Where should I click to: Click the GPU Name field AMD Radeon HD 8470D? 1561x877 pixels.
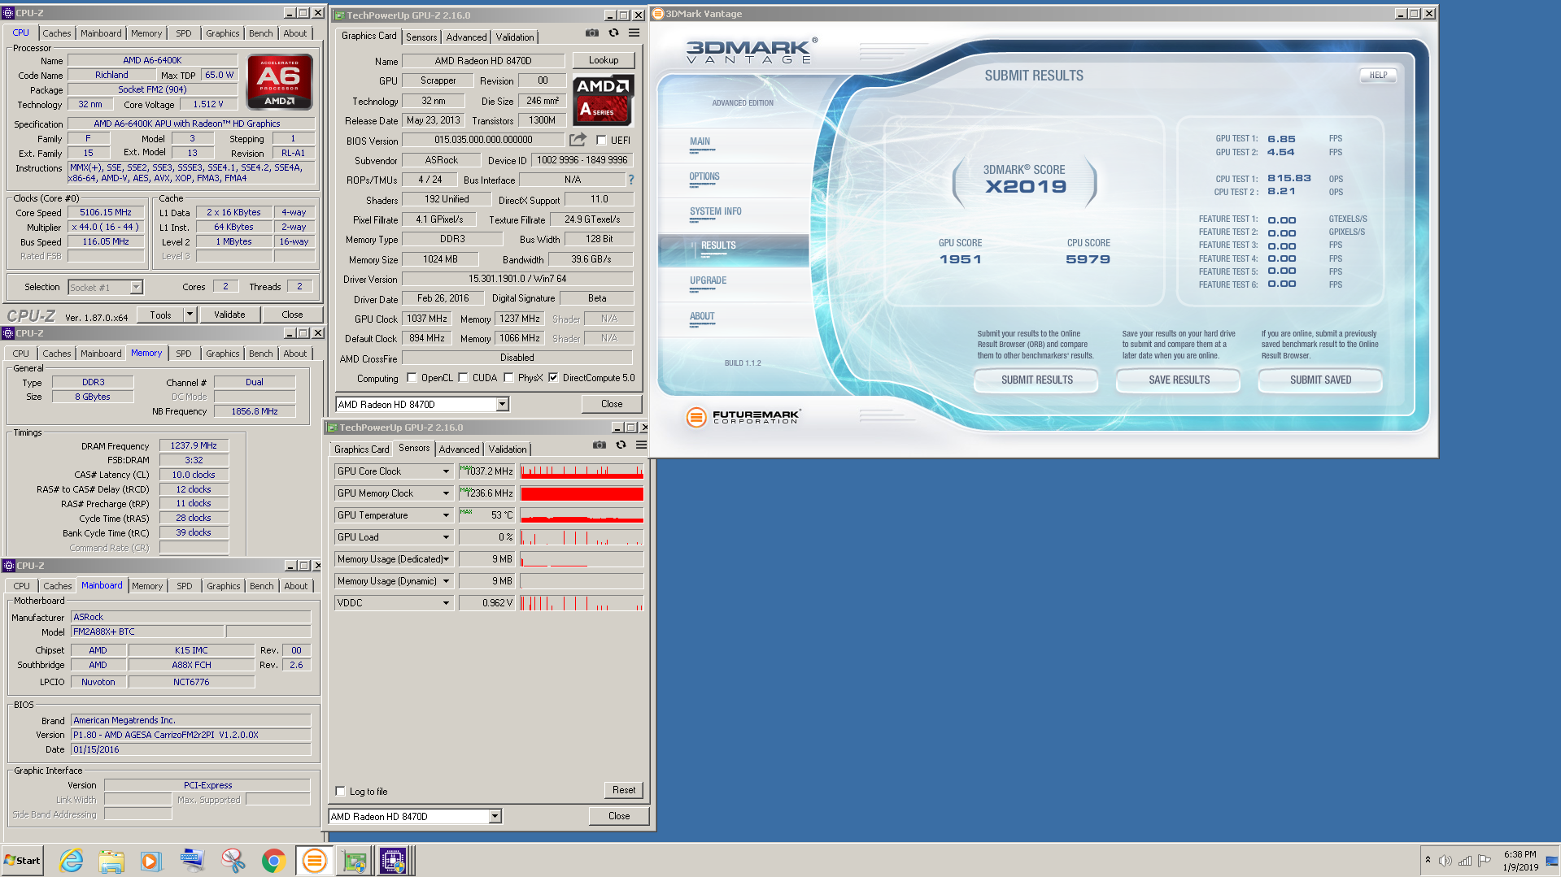(483, 61)
